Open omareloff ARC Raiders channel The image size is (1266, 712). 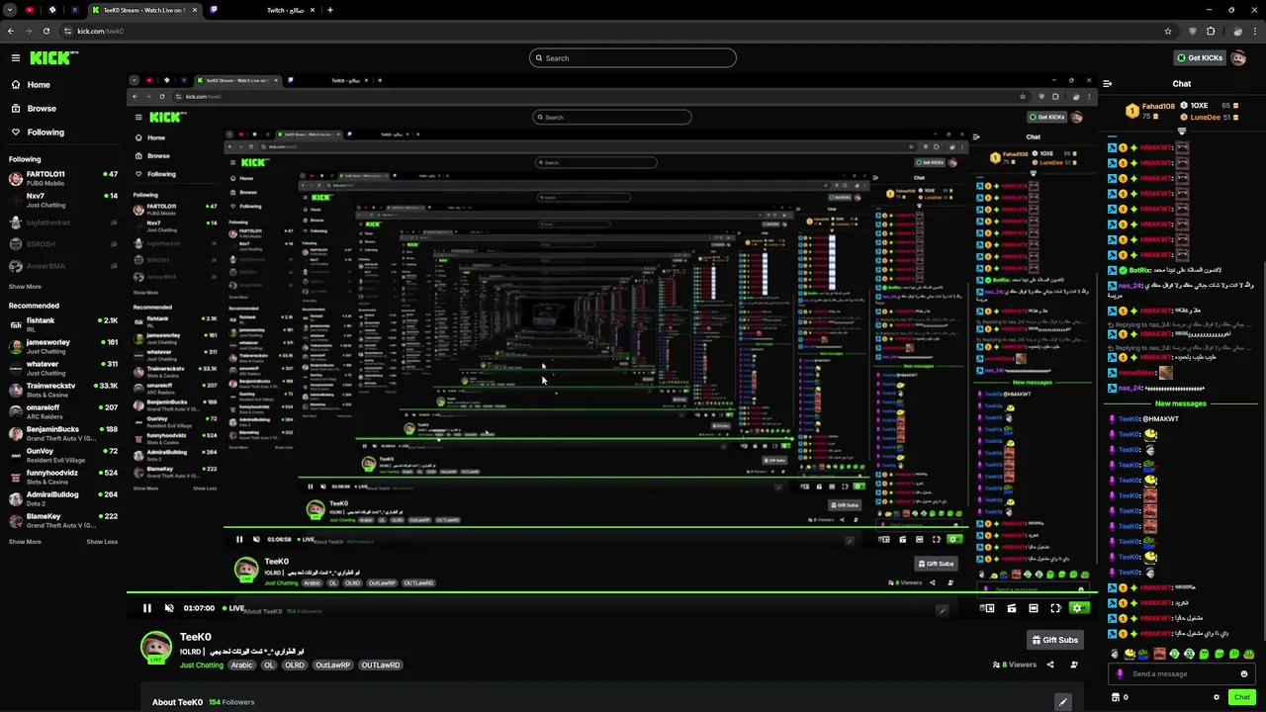pos(62,411)
